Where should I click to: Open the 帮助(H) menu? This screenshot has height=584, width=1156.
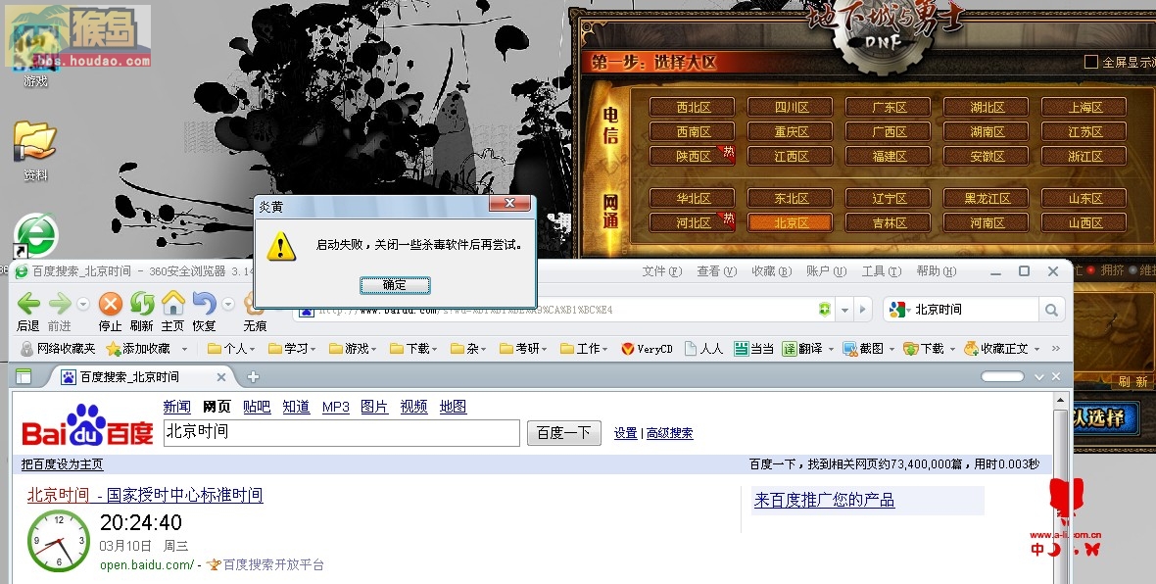tap(937, 271)
